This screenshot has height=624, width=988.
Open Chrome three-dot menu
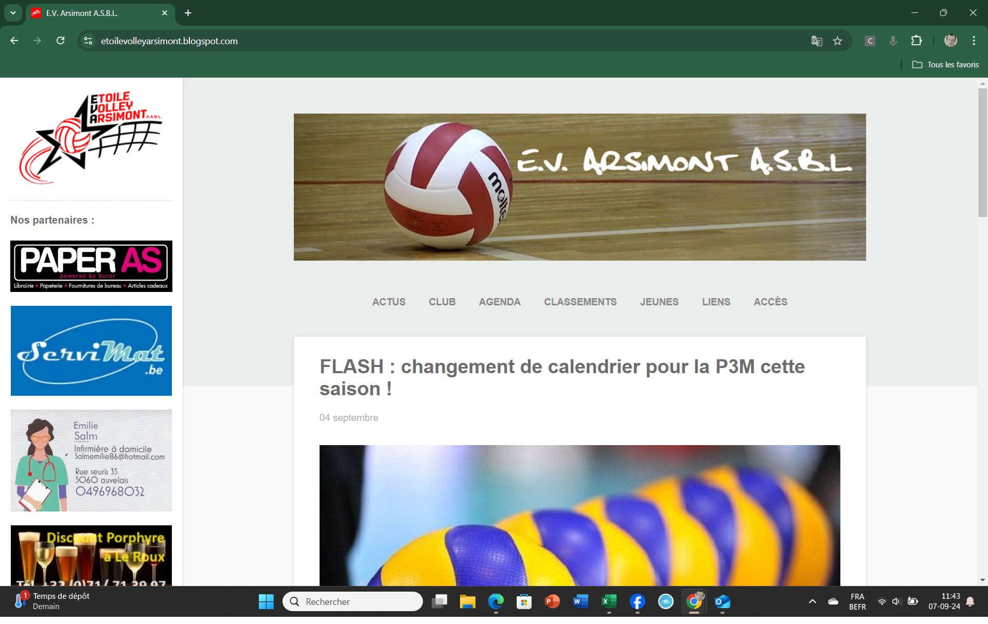pos(974,41)
